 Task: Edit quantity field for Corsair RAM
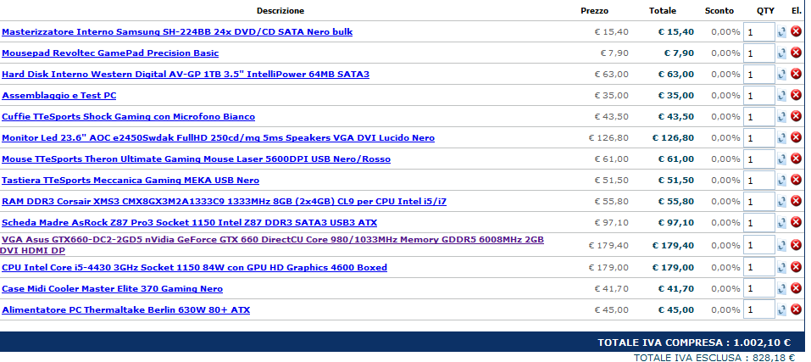click(x=759, y=202)
